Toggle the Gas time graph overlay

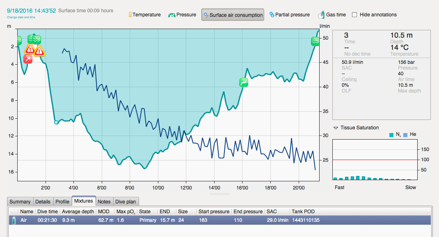[332, 15]
